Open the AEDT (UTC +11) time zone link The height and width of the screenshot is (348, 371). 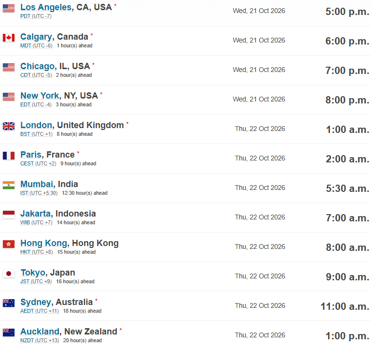click(x=39, y=311)
